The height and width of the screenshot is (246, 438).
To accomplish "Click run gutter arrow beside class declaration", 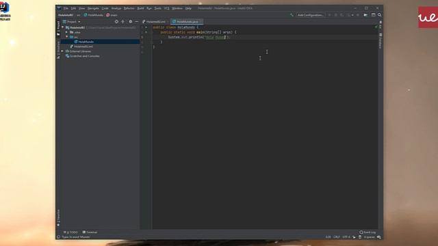I will 146,27.
